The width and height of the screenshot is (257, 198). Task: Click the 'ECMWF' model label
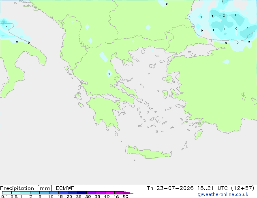point(65,188)
